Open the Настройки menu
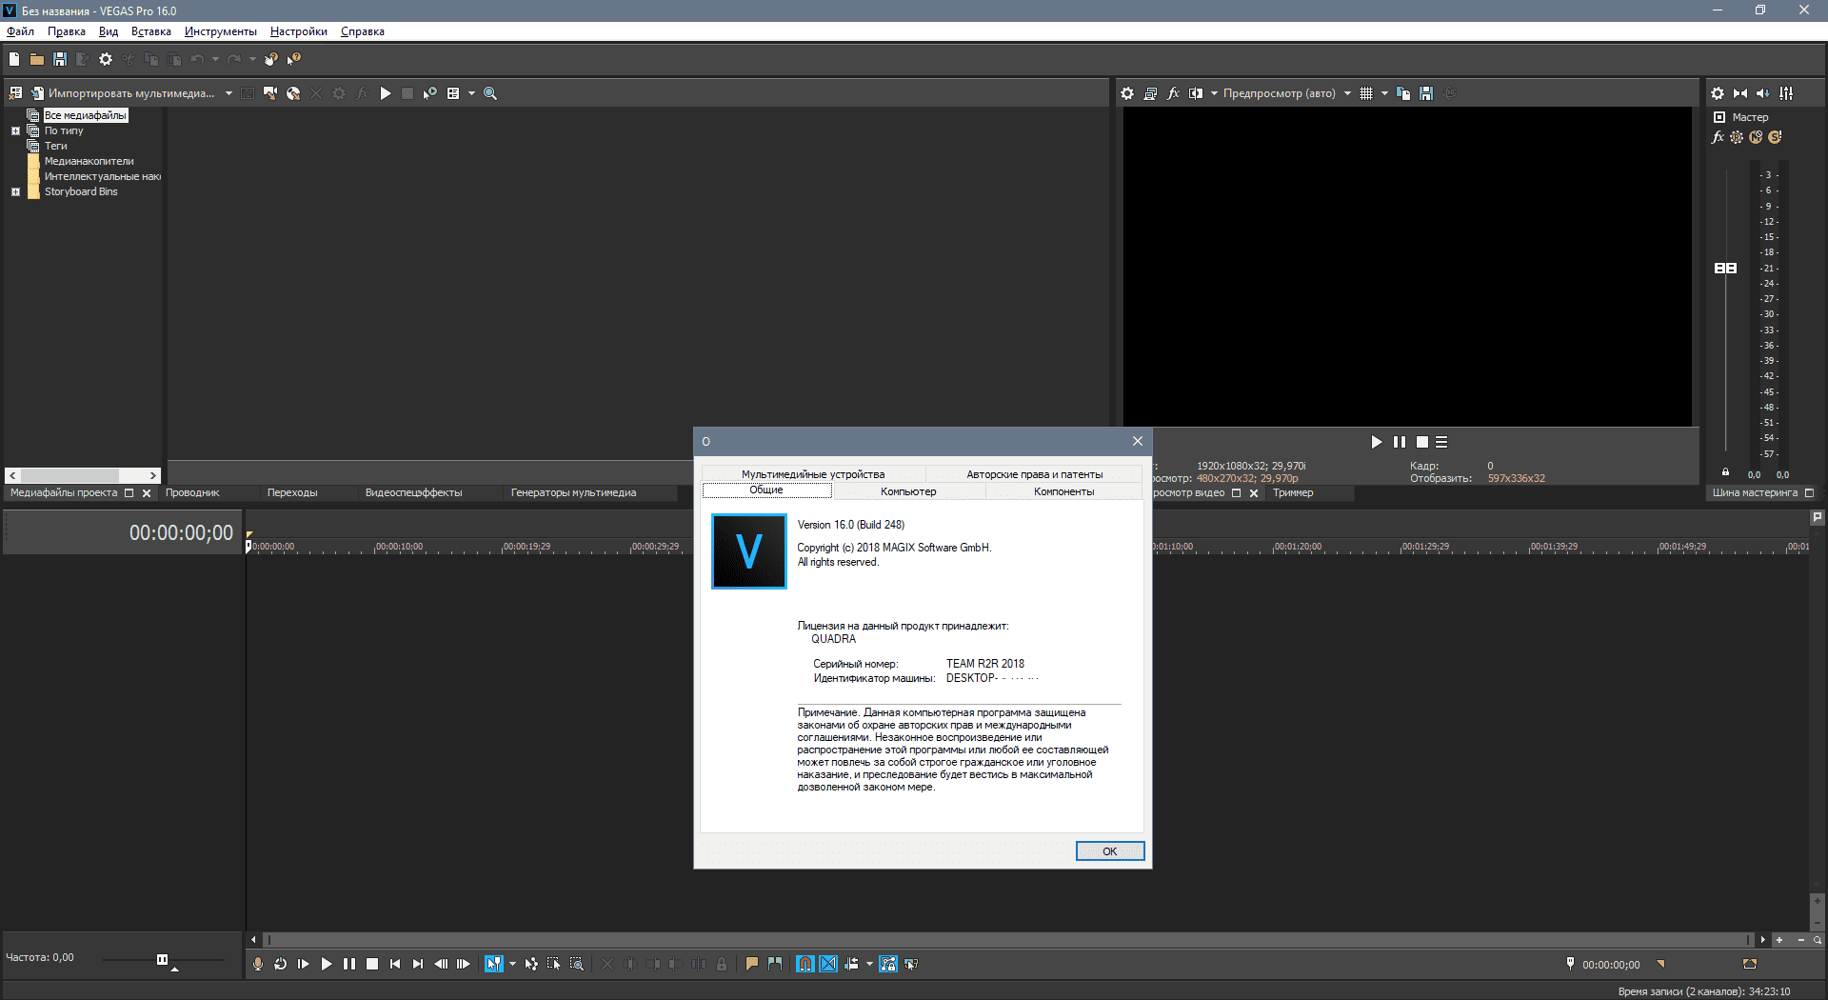Screen dimensions: 1828x1000 [299, 31]
